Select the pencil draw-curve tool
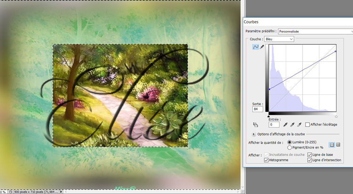This screenshot has height=194, width=353. click(x=262, y=47)
